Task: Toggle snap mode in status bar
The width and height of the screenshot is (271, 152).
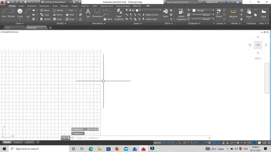Action: pyautogui.click(x=169, y=143)
